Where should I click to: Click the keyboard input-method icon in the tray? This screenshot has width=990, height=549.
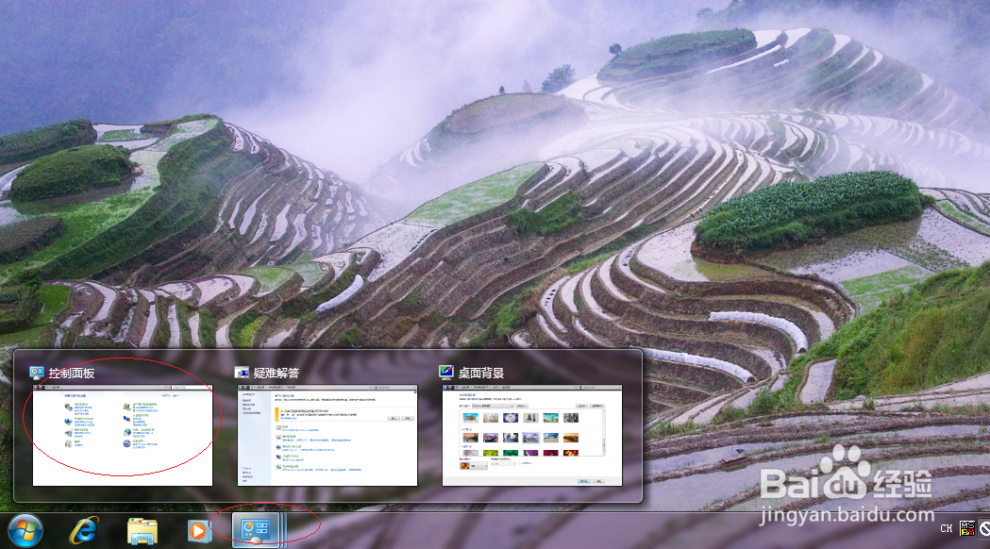click(x=968, y=528)
